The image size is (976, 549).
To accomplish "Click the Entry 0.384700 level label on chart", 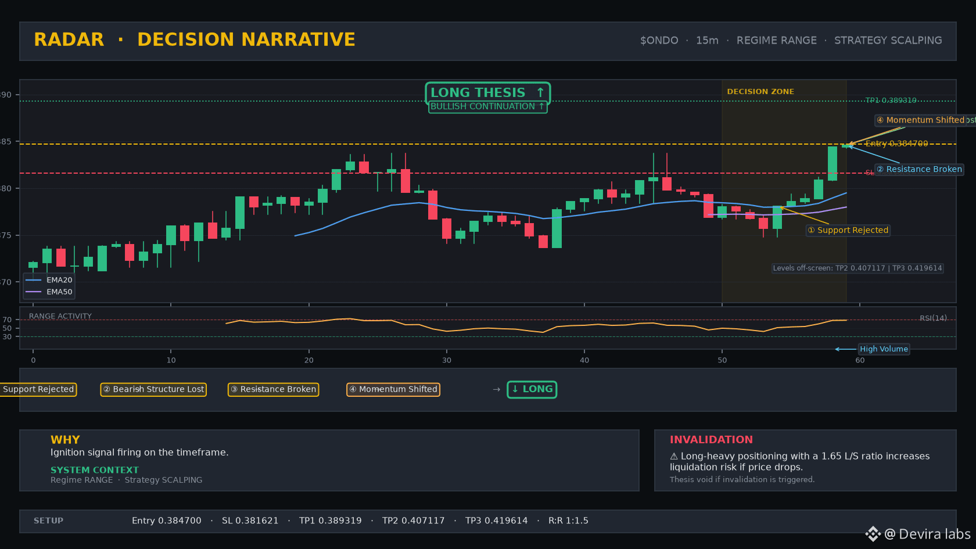I will [x=896, y=143].
